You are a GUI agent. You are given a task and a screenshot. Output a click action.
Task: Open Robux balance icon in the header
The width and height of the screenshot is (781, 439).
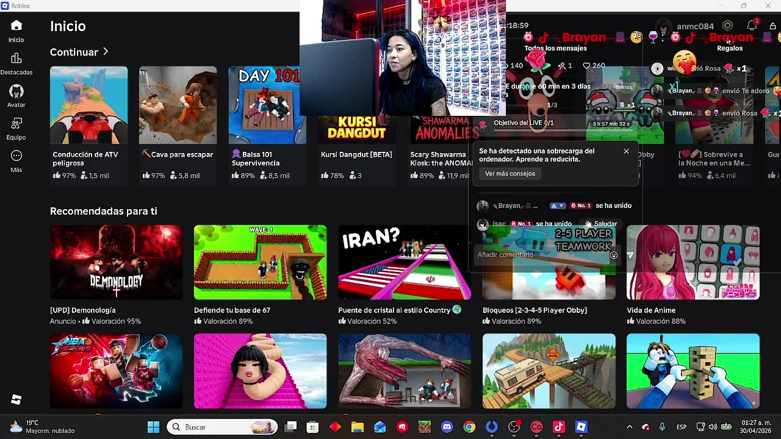pyautogui.click(x=727, y=26)
